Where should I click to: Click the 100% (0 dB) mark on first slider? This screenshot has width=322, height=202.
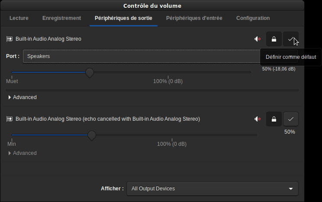pos(168,81)
